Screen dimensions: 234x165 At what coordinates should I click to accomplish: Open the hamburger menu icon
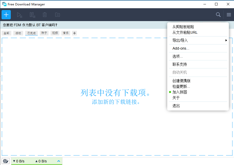pyautogui.click(x=229, y=15)
